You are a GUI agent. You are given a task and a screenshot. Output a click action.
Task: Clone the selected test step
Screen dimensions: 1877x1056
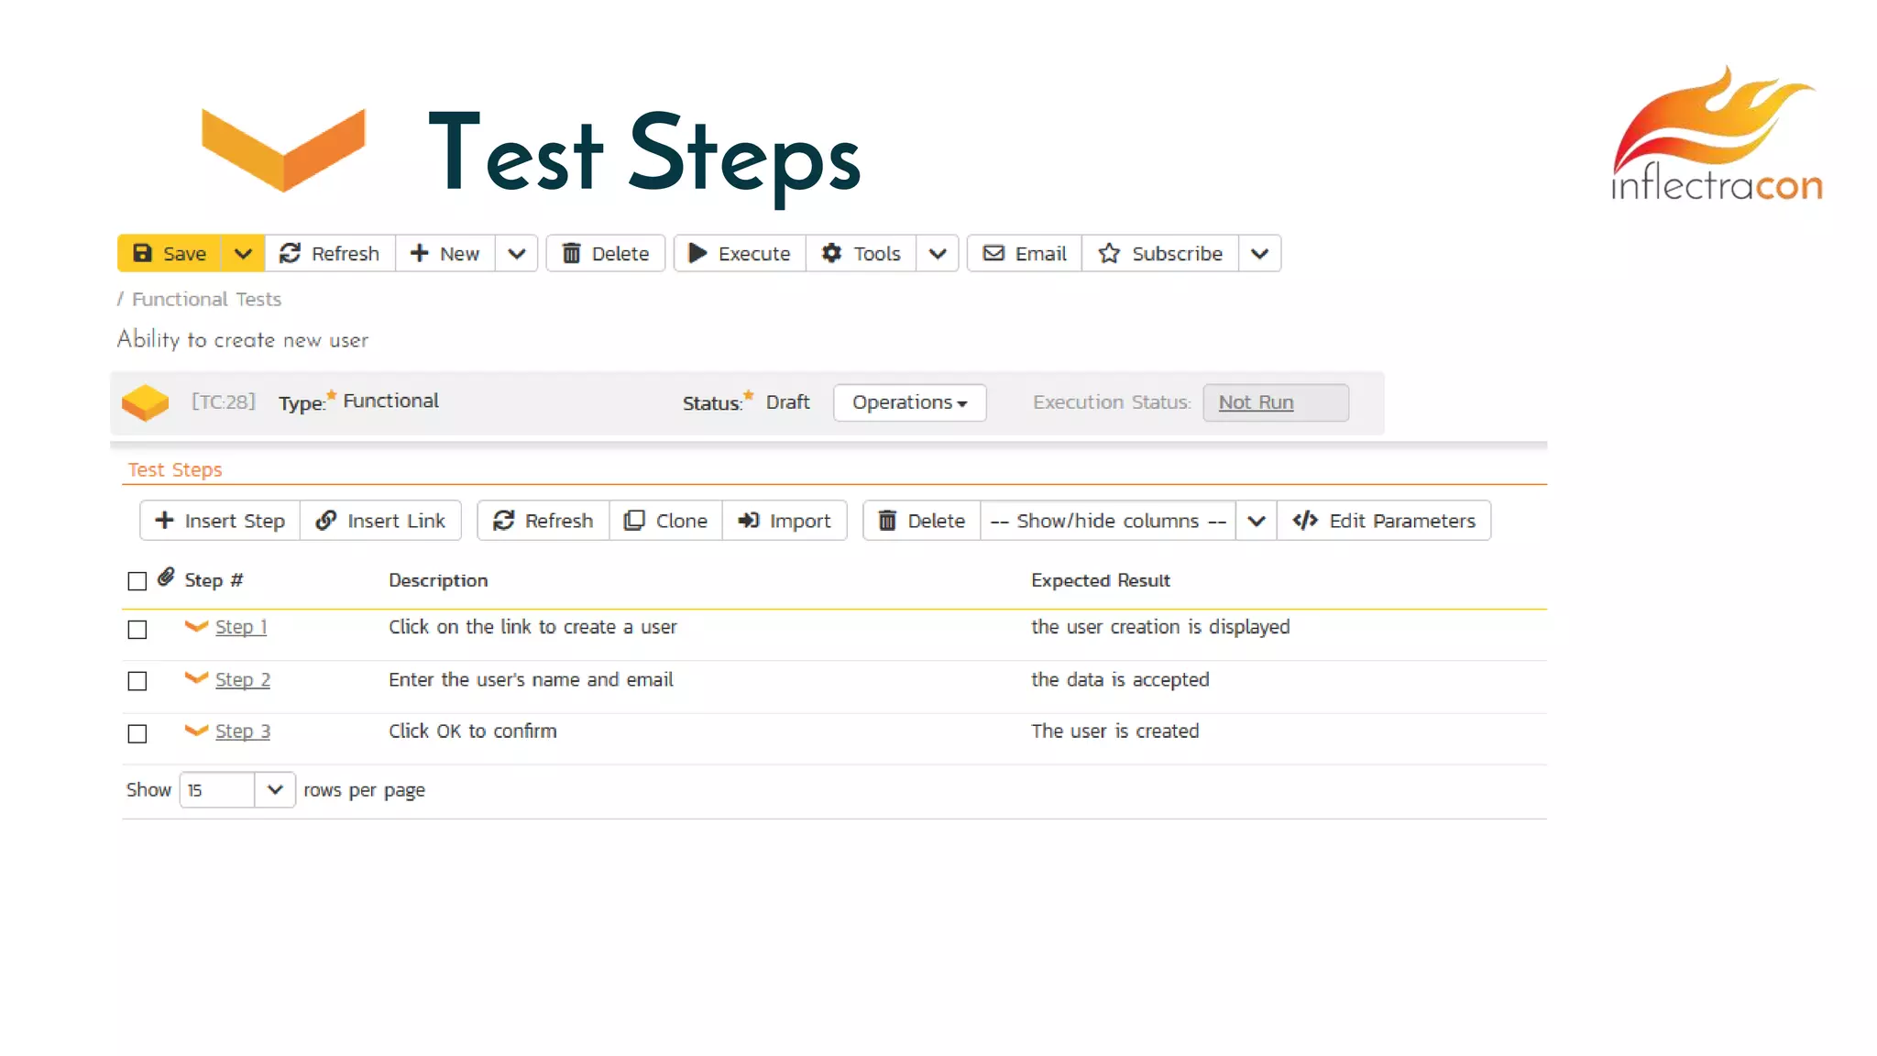pos(665,521)
